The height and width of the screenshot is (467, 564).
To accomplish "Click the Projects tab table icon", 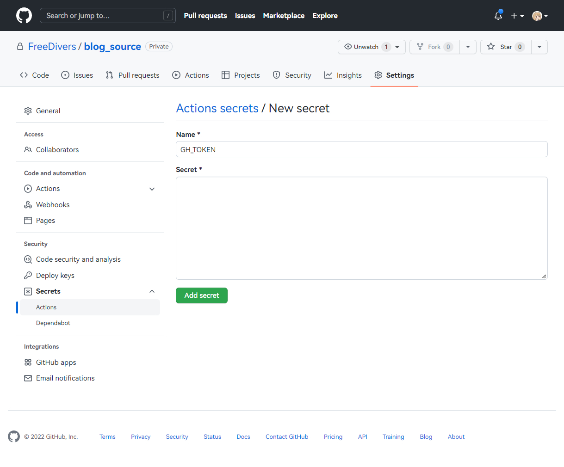I will 226,75.
